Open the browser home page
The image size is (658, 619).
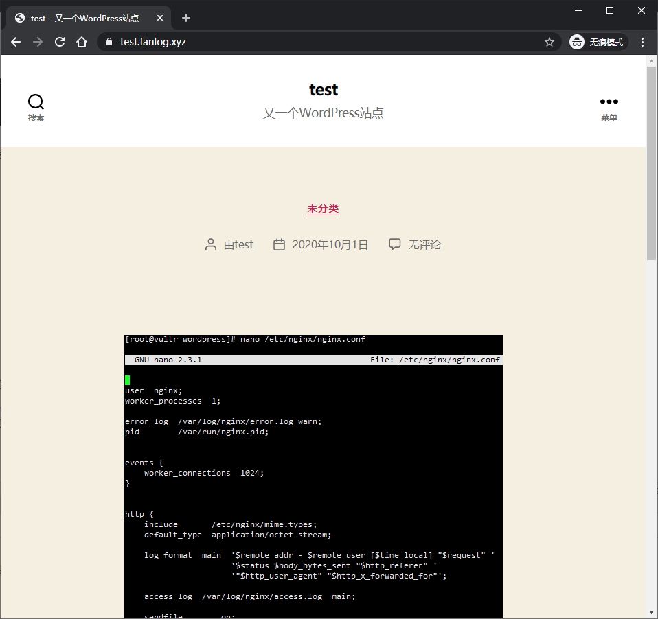pyautogui.click(x=82, y=42)
